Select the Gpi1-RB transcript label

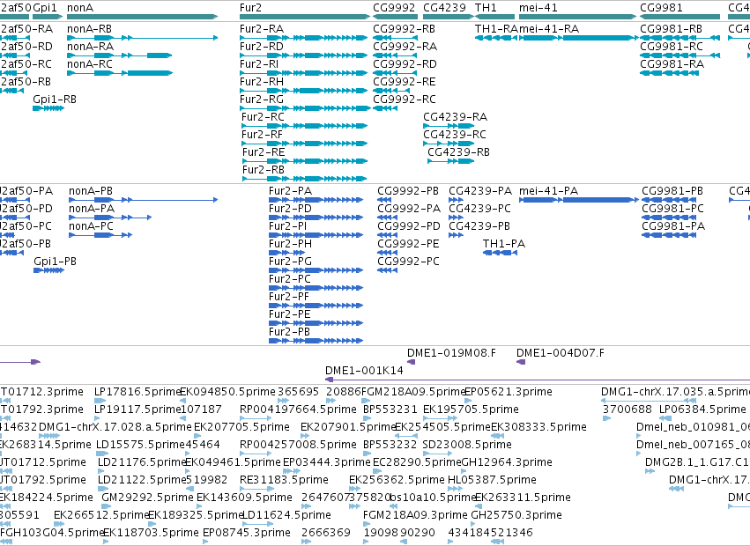[x=55, y=100]
